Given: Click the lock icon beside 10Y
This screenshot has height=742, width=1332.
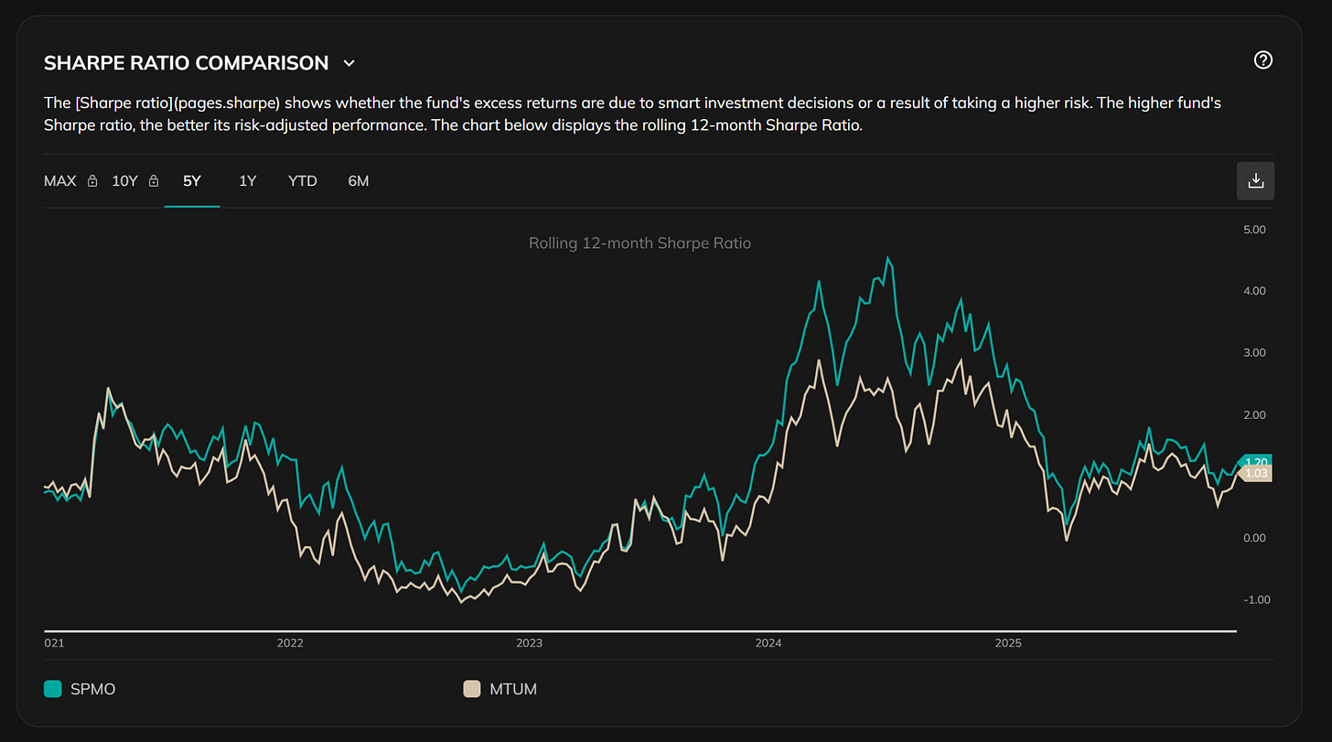Looking at the screenshot, I should coord(154,181).
